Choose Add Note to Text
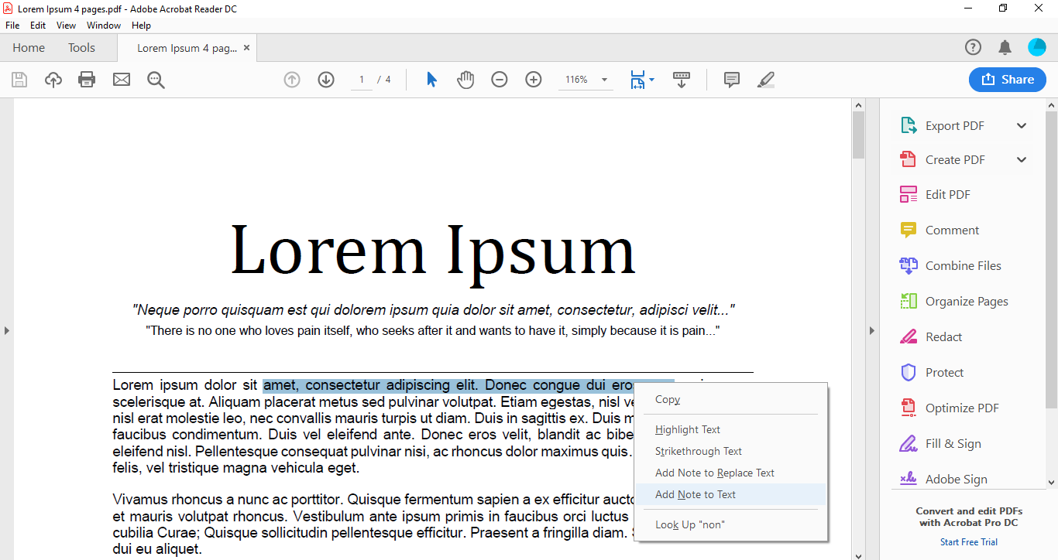Screen dimensions: 1058x560 tap(731, 494)
